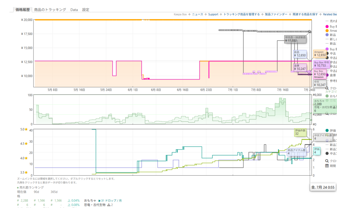337x208 pixels.
Task: Click the 新品 ¥12,650 chart flag
Action: 300,54
